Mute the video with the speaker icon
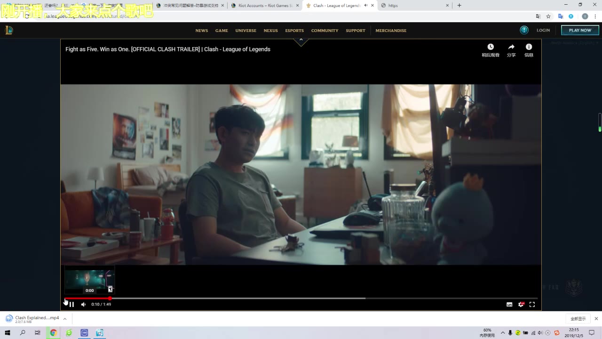Viewport: 602px width, 339px height. (83, 304)
